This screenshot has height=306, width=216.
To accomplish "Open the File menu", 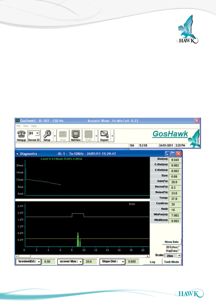I will tap(18, 126).
